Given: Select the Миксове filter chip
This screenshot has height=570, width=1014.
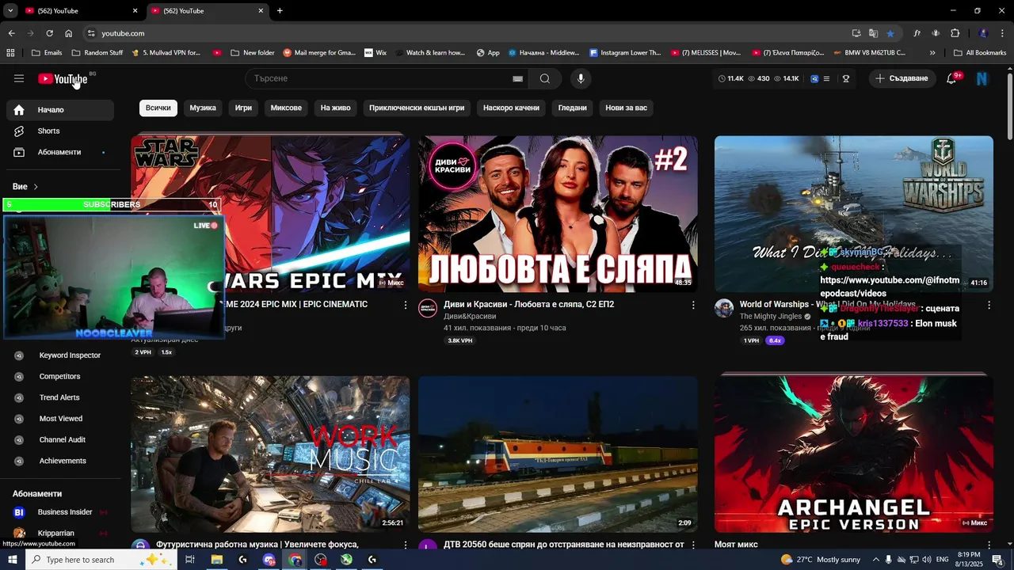Looking at the screenshot, I should tap(286, 108).
